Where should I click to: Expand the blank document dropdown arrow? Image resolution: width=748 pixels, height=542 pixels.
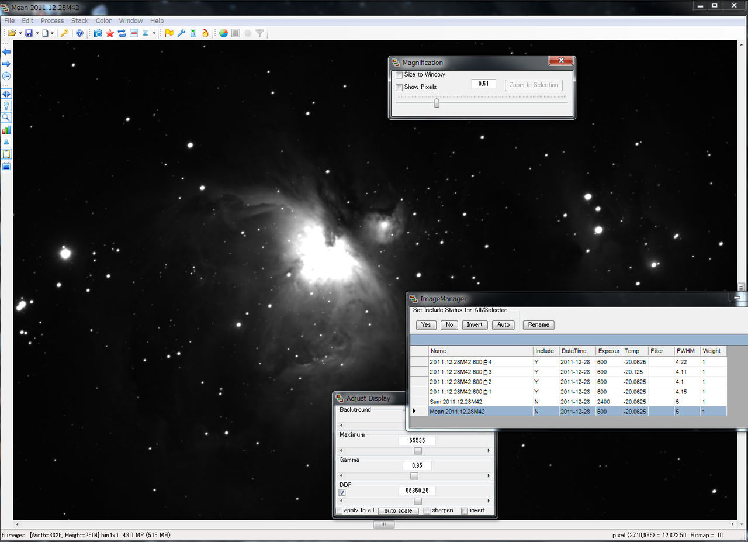coord(52,33)
